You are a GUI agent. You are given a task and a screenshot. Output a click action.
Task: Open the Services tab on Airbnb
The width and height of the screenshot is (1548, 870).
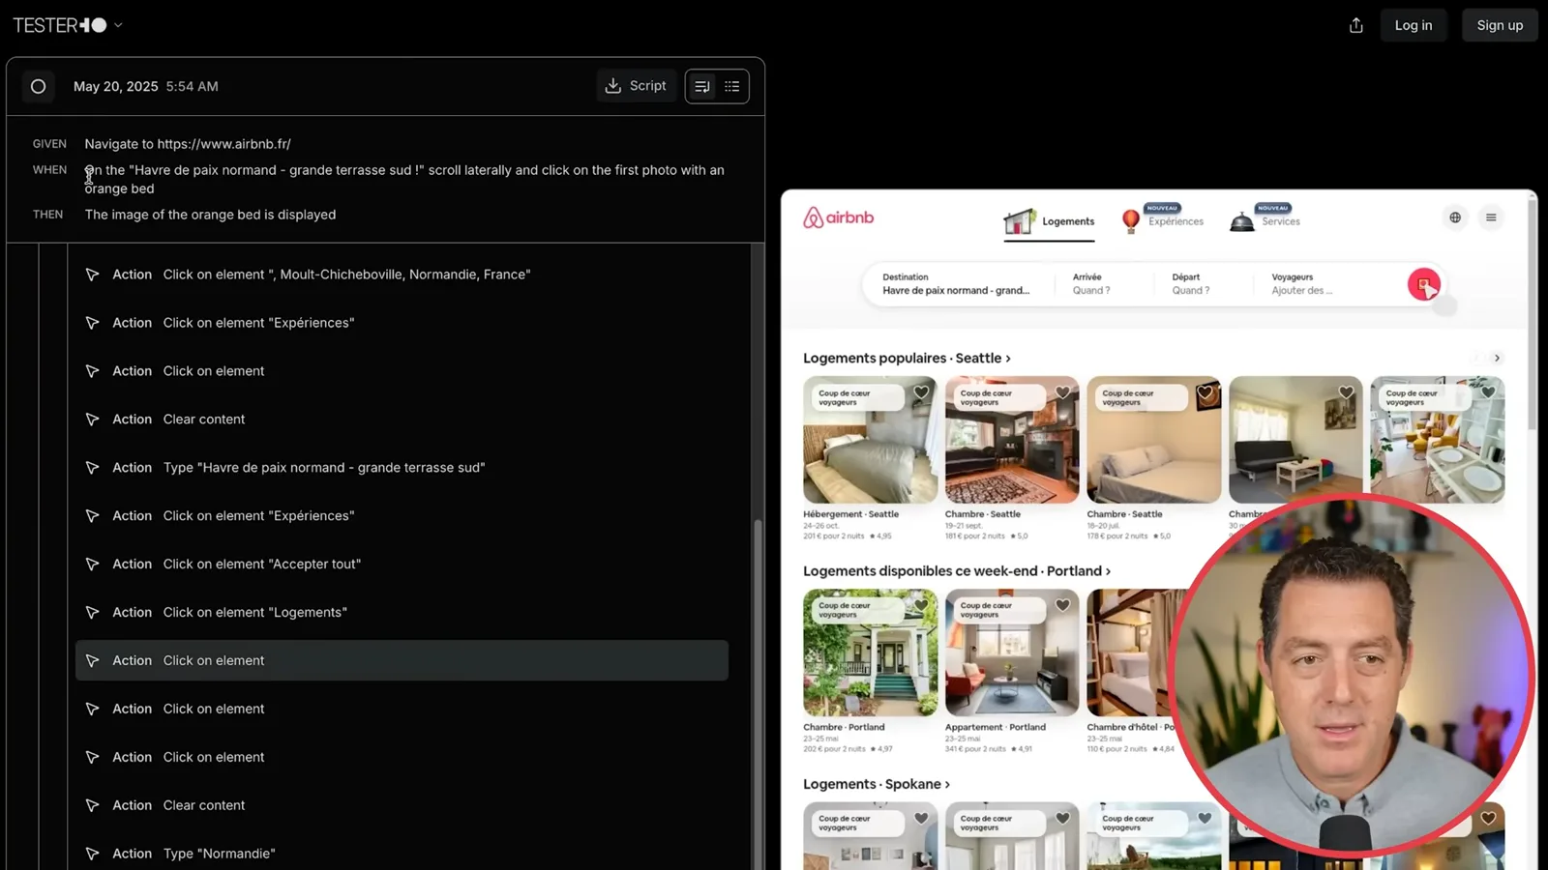[1265, 219]
